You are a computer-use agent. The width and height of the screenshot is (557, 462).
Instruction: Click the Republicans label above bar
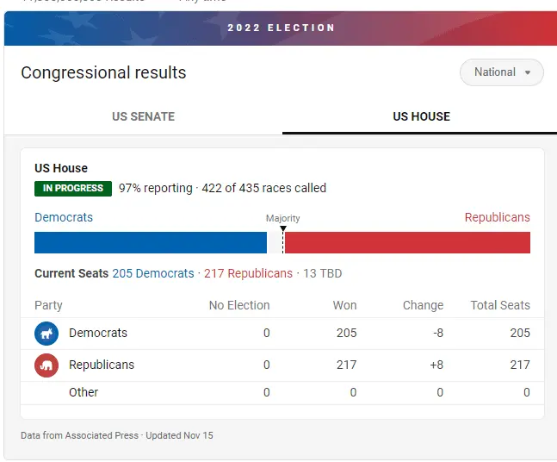[497, 217]
